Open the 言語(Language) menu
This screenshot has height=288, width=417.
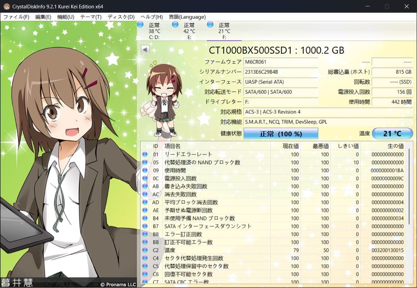(x=187, y=17)
